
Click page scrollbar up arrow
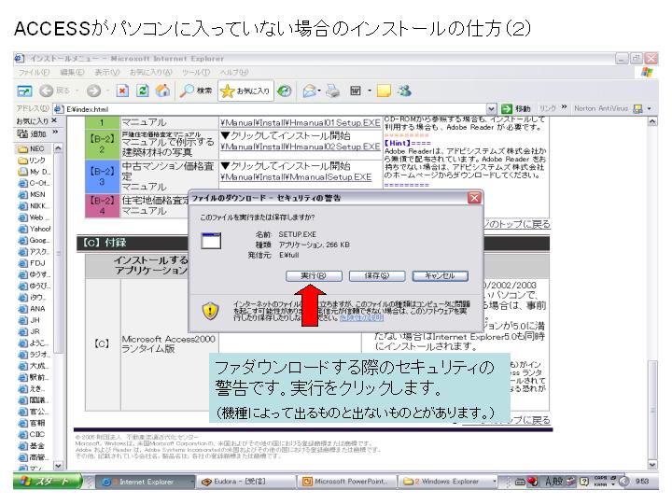(x=652, y=121)
